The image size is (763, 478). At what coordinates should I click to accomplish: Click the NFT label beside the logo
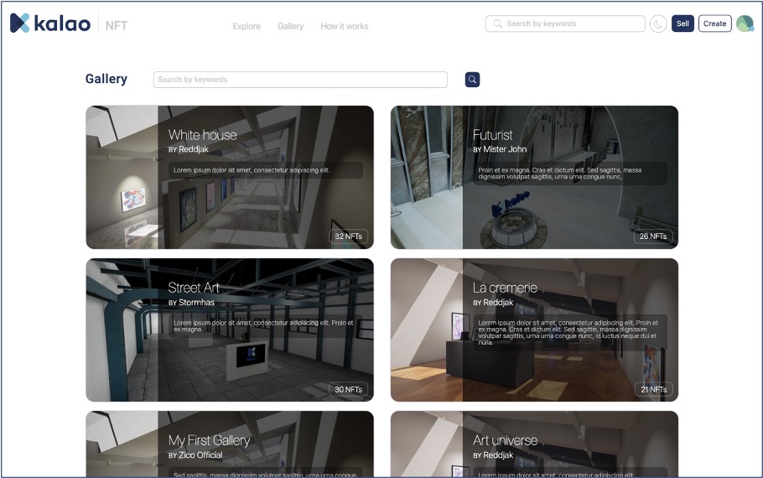117,25
